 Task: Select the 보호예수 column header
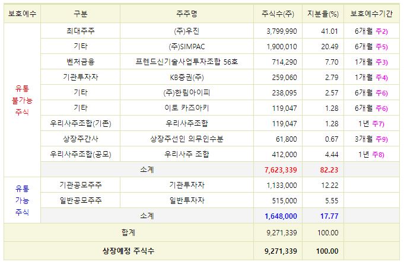point(22,14)
